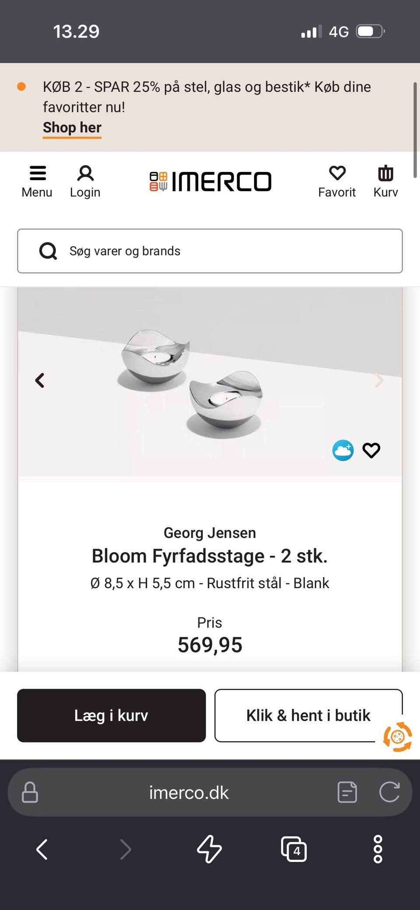Toggle favorite heart on product image
Image resolution: width=420 pixels, height=910 pixels.
click(371, 450)
